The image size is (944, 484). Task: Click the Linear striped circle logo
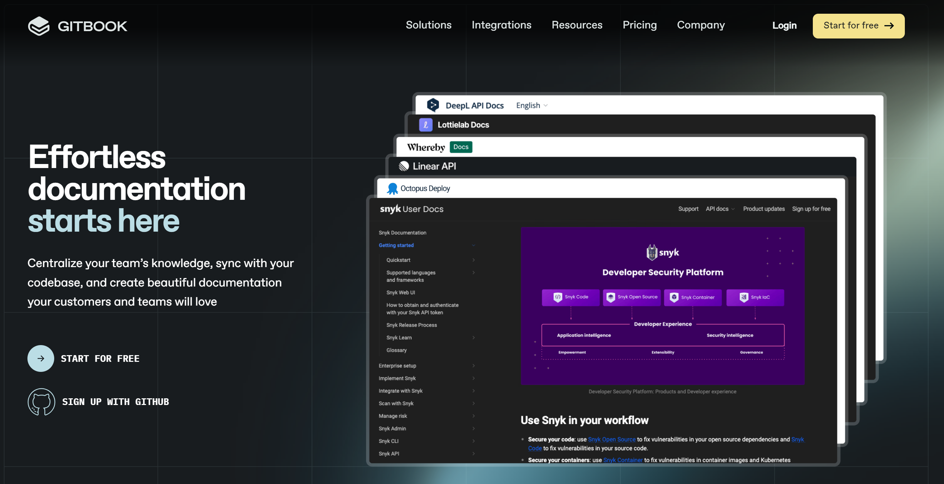tap(404, 166)
